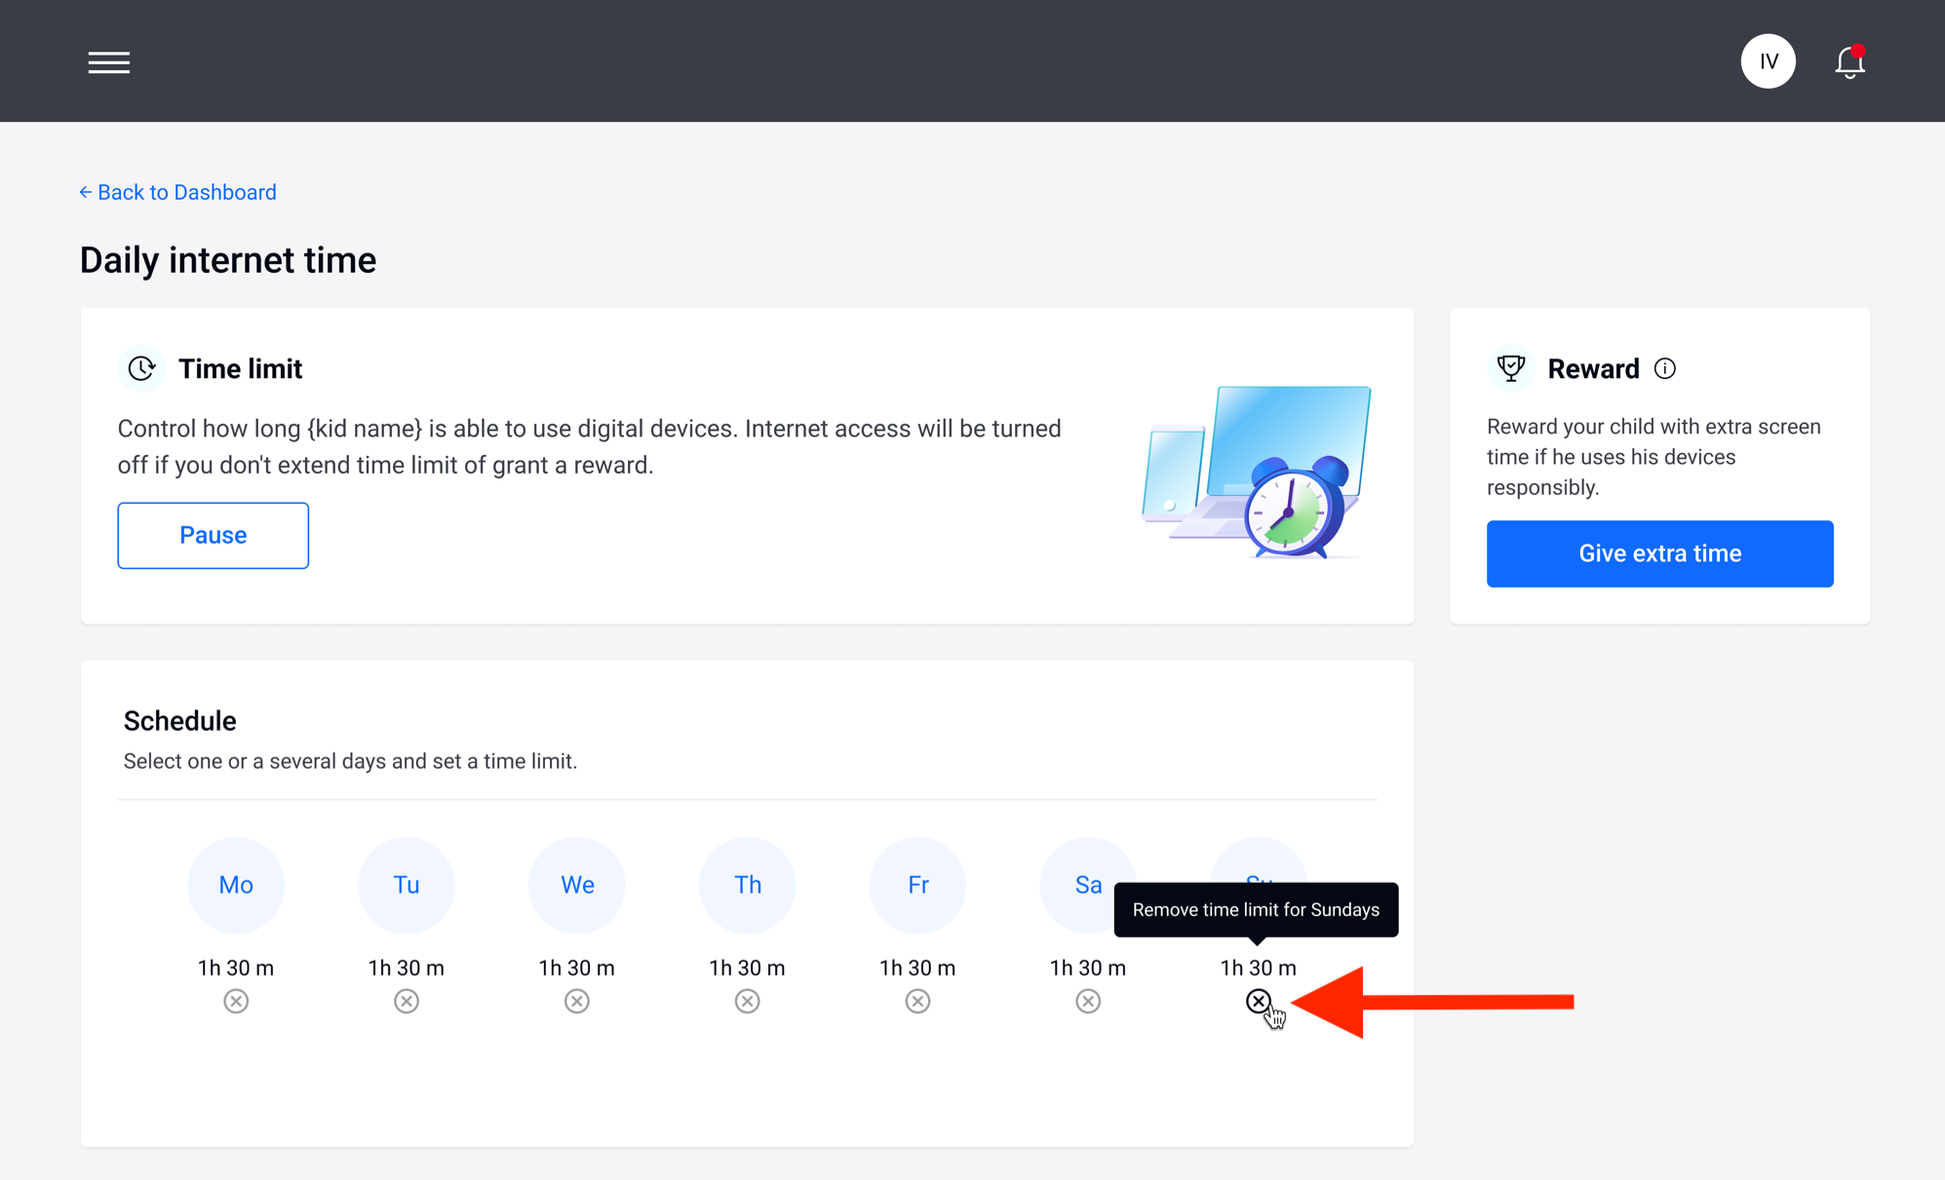Click the 1h 30m label under Friday
Viewport: 1945px width, 1180px height.
[917, 968]
